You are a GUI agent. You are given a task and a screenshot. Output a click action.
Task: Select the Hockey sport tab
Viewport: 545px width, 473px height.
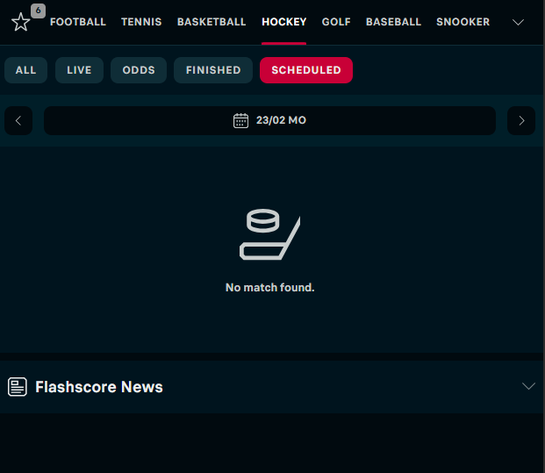point(284,22)
